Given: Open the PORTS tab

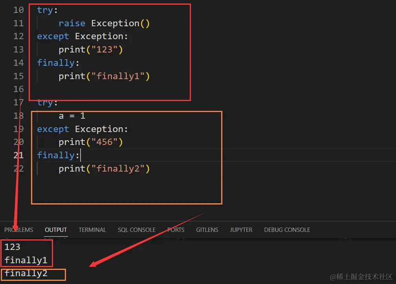Looking at the screenshot, I should pos(176,230).
